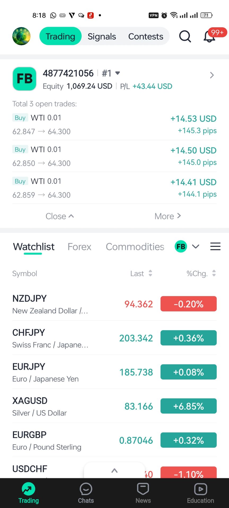Screen dimensions: 229x508
Task: Sort watchlist by %Chg. column
Action: (201, 273)
